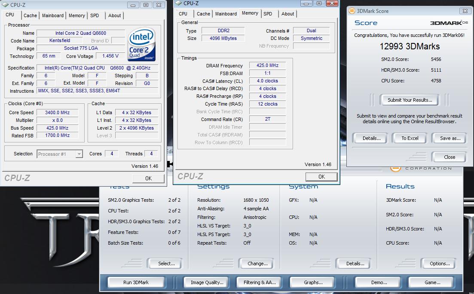
Task: Export results with To Excel button
Action: 410,138
